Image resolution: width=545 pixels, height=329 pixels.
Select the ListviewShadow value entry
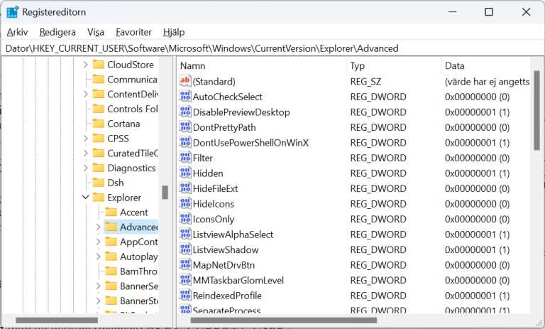(x=225, y=249)
